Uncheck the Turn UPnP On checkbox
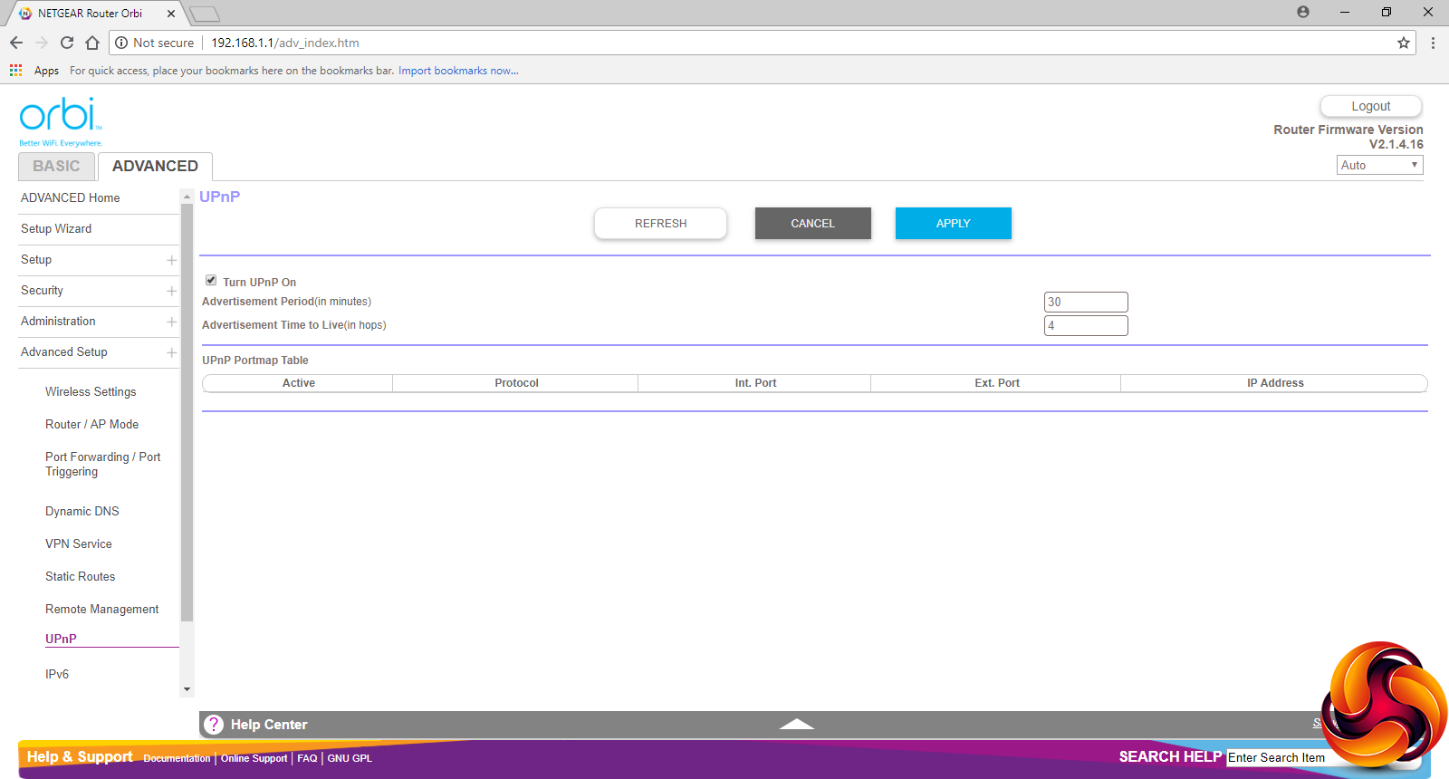 click(x=211, y=281)
